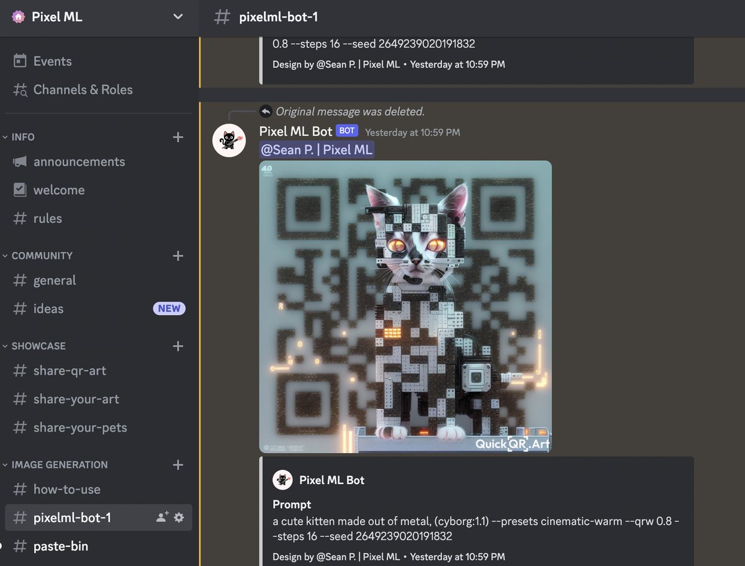Click the welcome checkbox-style channel icon

tap(20, 190)
